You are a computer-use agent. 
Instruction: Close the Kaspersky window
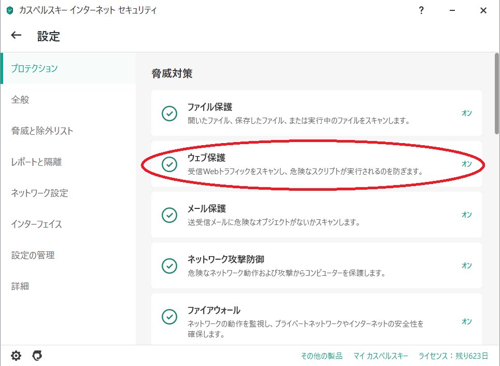click(x=483, y=10)
